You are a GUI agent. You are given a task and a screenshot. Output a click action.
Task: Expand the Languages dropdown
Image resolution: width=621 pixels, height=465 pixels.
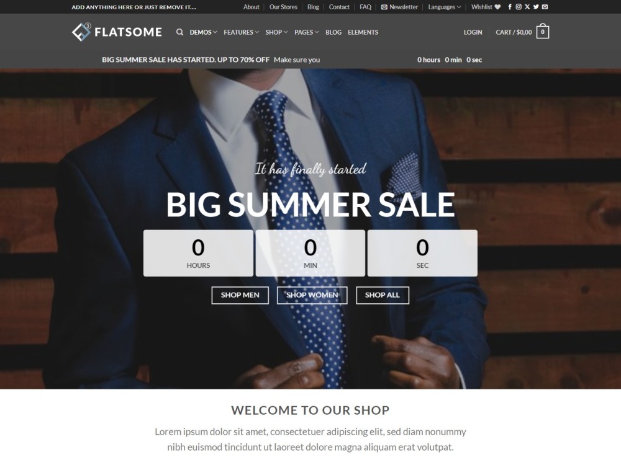tap(445, 7)
